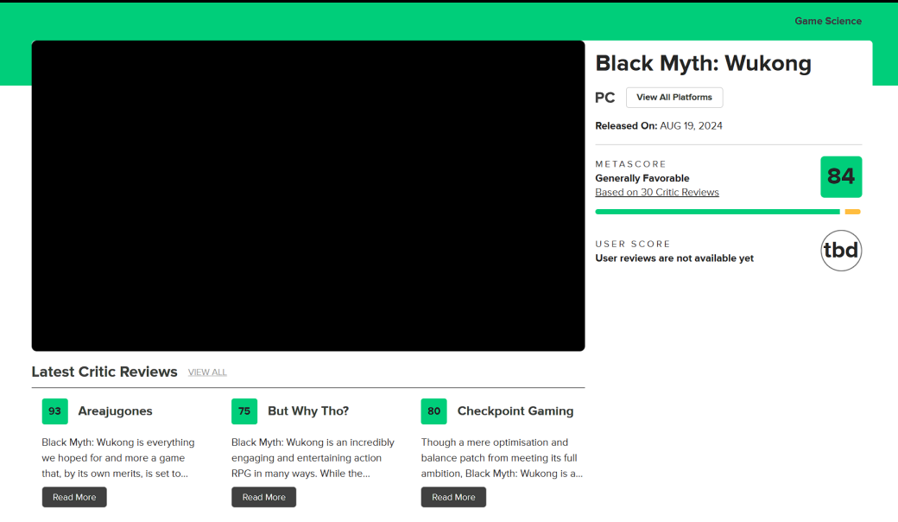Image resolution: width=898 pixels, height=522 pixels.
Task: Click the 93 score badge for Areajugones
Action: click(55, 411)
